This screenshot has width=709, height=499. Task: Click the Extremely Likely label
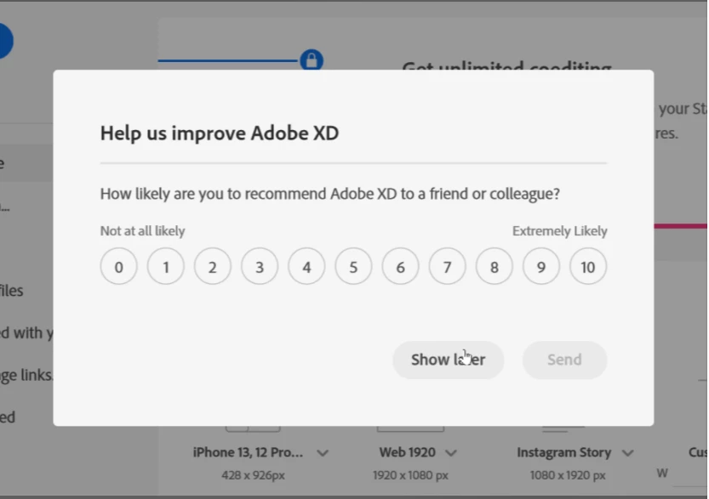click(x=560, y=230)
